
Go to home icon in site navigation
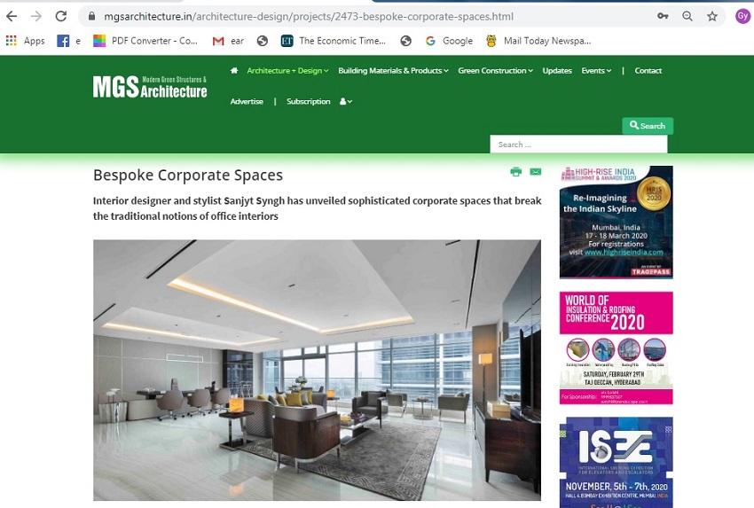(234, 70)
